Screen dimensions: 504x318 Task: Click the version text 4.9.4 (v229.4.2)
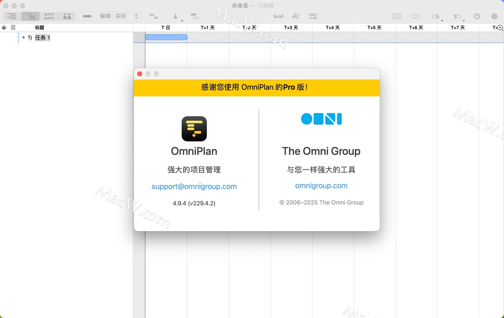tap(194, 203)
